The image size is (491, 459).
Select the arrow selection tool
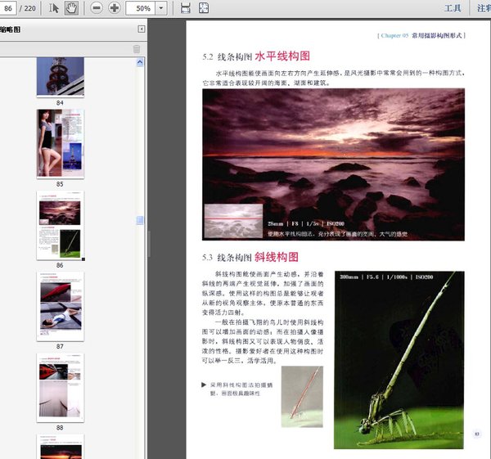click(x=53, y=8)
